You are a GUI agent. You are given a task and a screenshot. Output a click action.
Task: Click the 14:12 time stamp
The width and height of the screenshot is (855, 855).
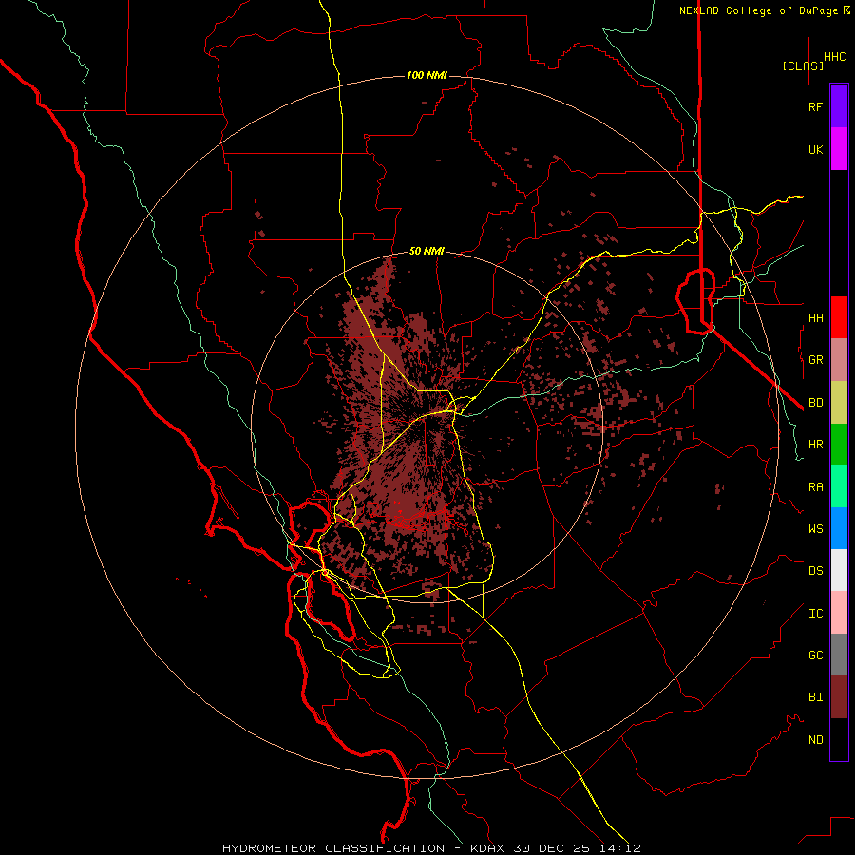pos(618,848)
